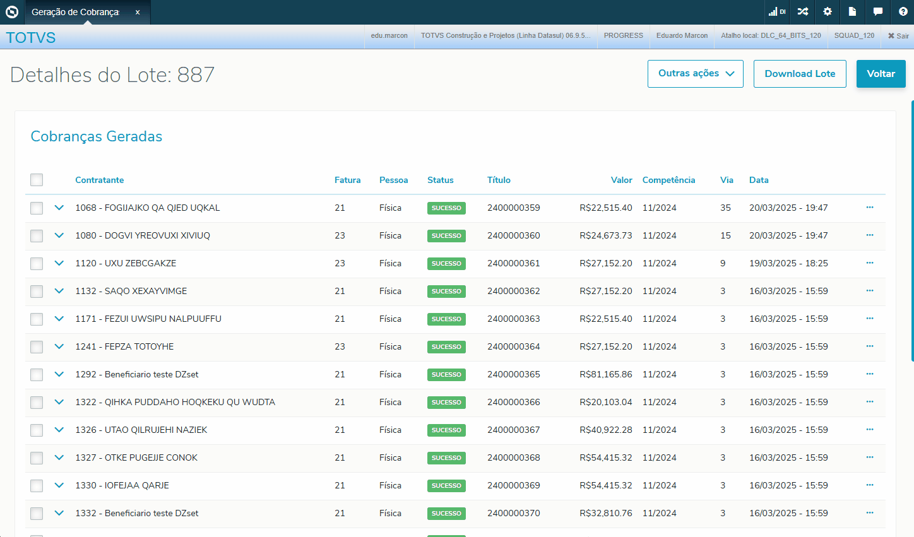Click the TOTVS brand text link
Screen dimensions: 914x537
[31, 38]
